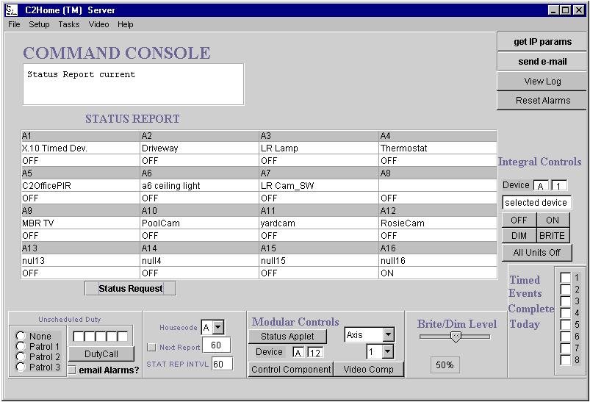Open the View Log button
Screen dimensions: 590x402
point(542,81)
